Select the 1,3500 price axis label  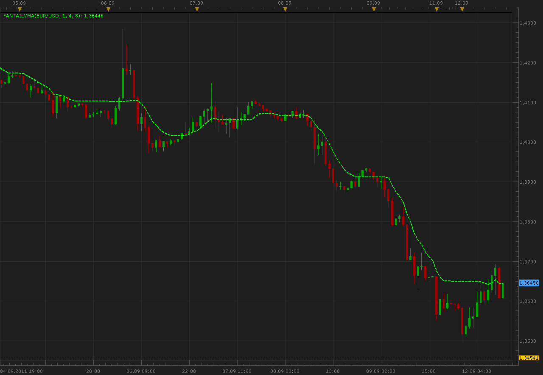(x=528, y=341)
